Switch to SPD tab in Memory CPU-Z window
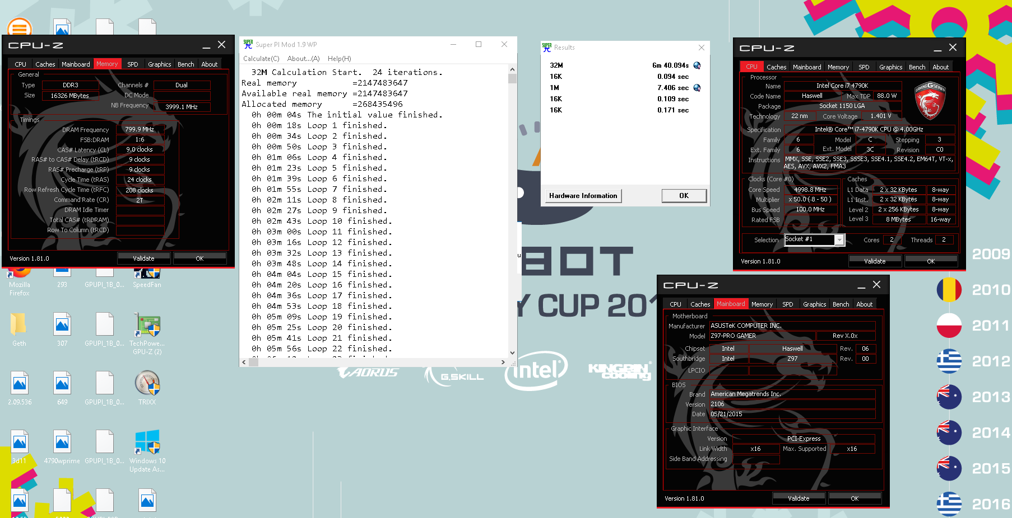The height and width of the screenshot is (518, 1012). coord(132,64)
